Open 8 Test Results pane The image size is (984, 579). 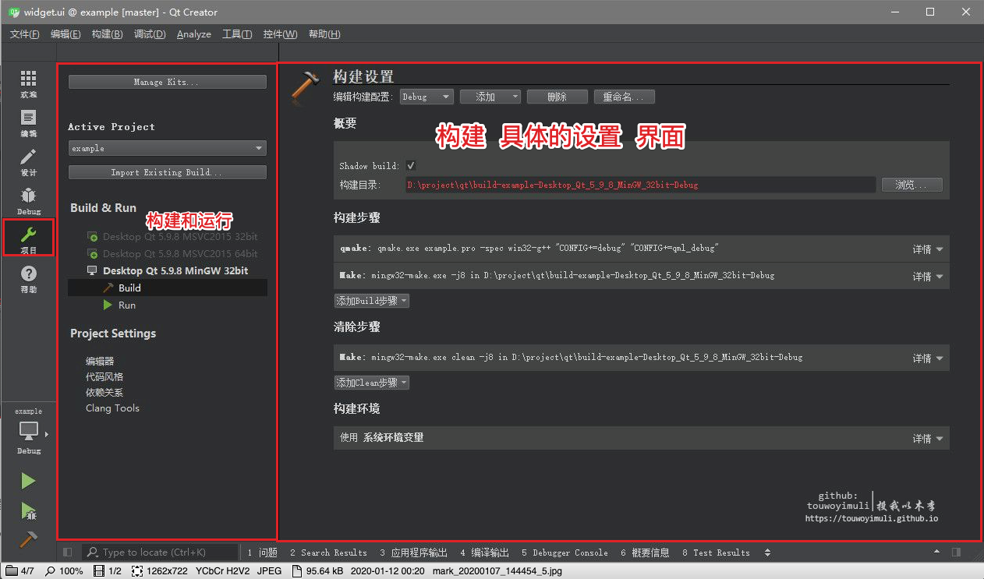click(716, 553)
